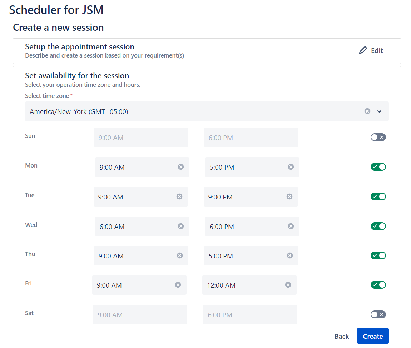Click 'Scheduler for JSM' page title
411x348 pixels.
56,10
